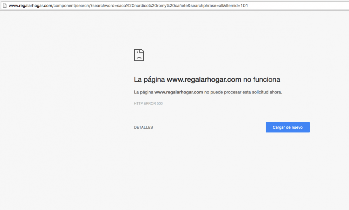
Task: Select the 'HTTP ERROR 500' text
Action: tap(148, 103)
